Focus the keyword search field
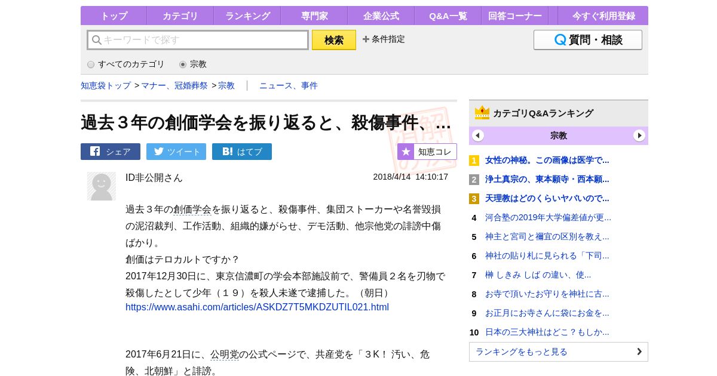The height and width of the screenshot is (376, 717). 198,40
